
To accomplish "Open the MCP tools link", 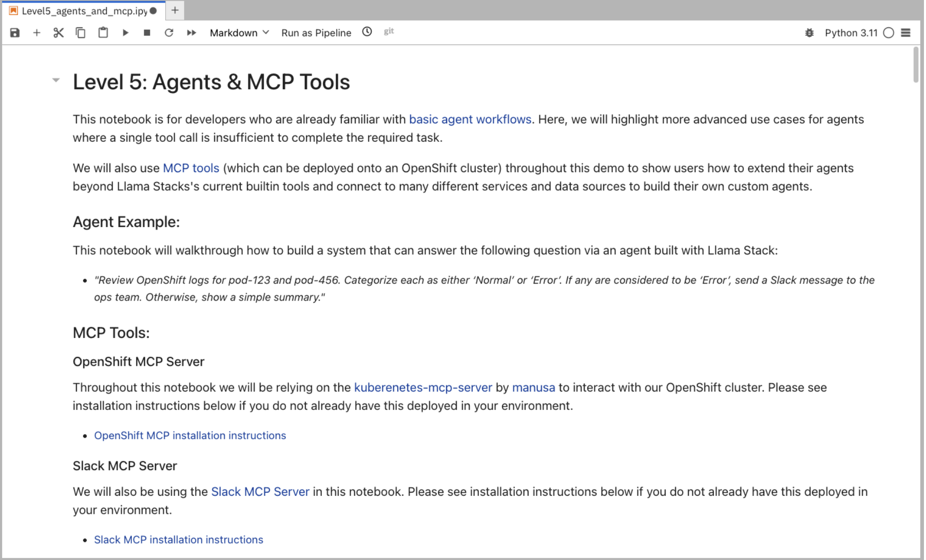I will tap(191, 168).
